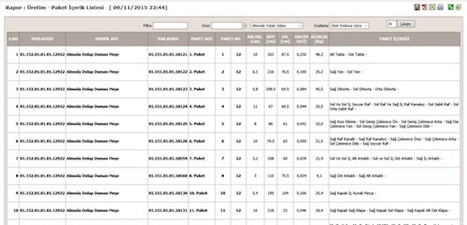Image resolution: width=467 pixels, height=225 pixels.
Task: Click the MODEL ADI column header
Action: 107,39
